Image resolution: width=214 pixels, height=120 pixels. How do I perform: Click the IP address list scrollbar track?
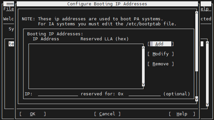point(143,66)
